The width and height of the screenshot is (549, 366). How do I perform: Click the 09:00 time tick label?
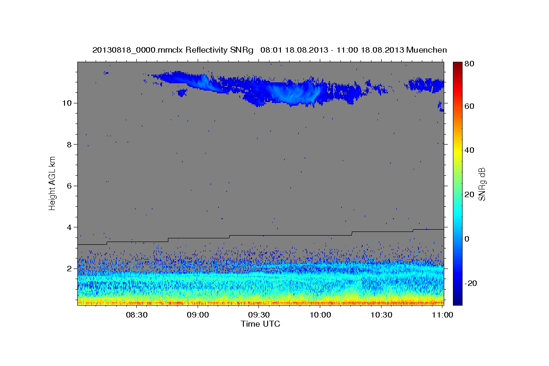tap(198, 315)
